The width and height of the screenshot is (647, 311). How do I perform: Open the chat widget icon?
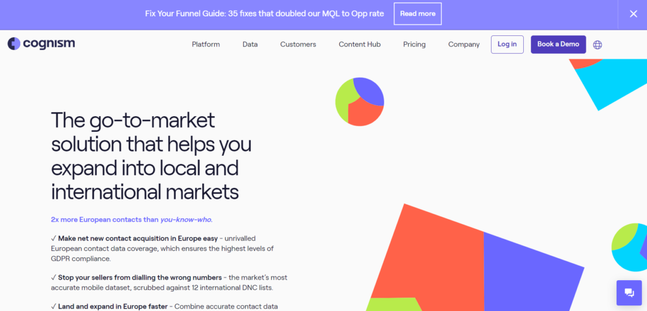629,293
